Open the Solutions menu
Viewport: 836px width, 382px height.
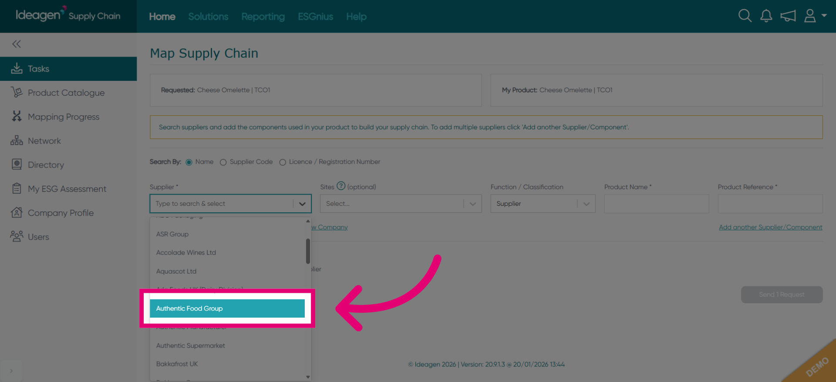coord(208,17)
